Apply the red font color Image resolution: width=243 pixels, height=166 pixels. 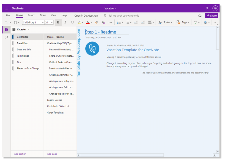(88, 22)
